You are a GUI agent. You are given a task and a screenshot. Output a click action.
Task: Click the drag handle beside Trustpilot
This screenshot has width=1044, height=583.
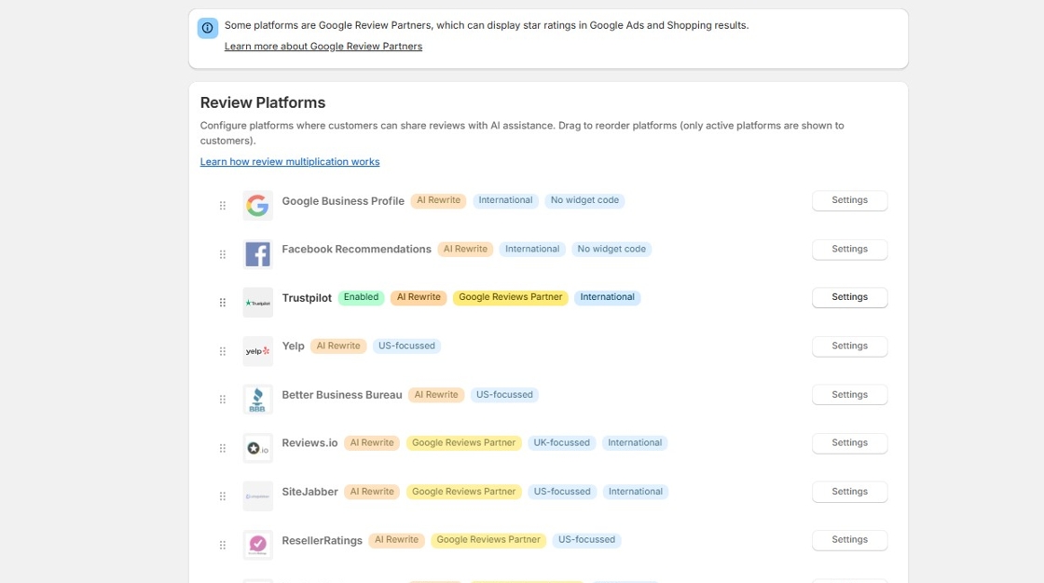[222, 301]
